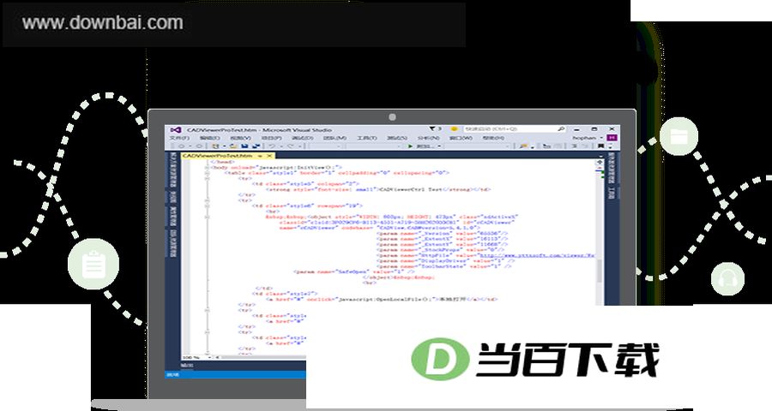Click the yellow feedback smiley icon

point(455,128)
